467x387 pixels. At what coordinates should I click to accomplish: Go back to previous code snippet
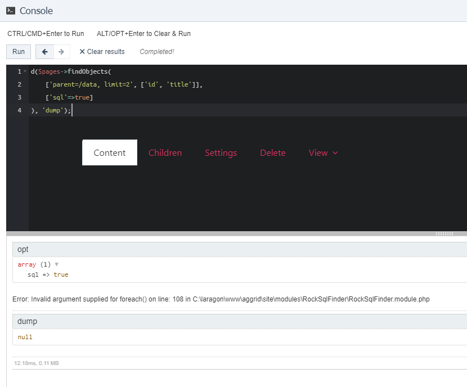click(44, 52)
